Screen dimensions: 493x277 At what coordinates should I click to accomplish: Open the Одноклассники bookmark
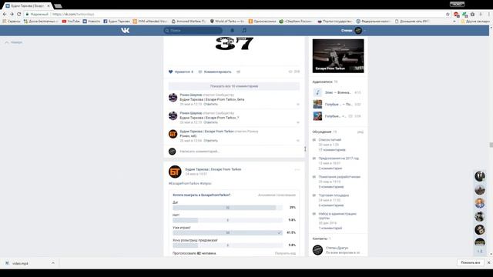tap(262, 21)
